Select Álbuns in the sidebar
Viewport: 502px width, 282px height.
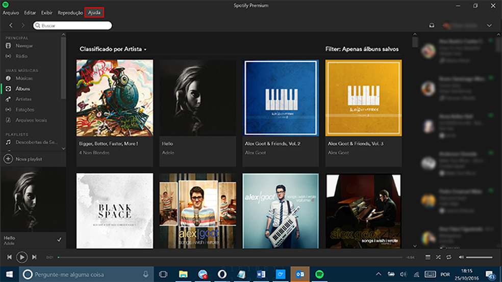coord(23,89)
